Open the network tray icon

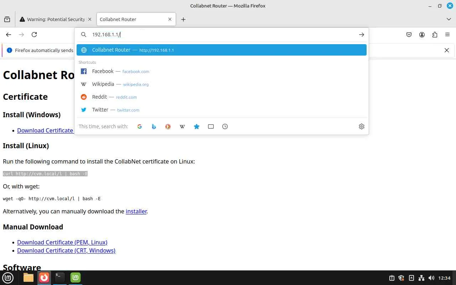click(x=421, y=278)
